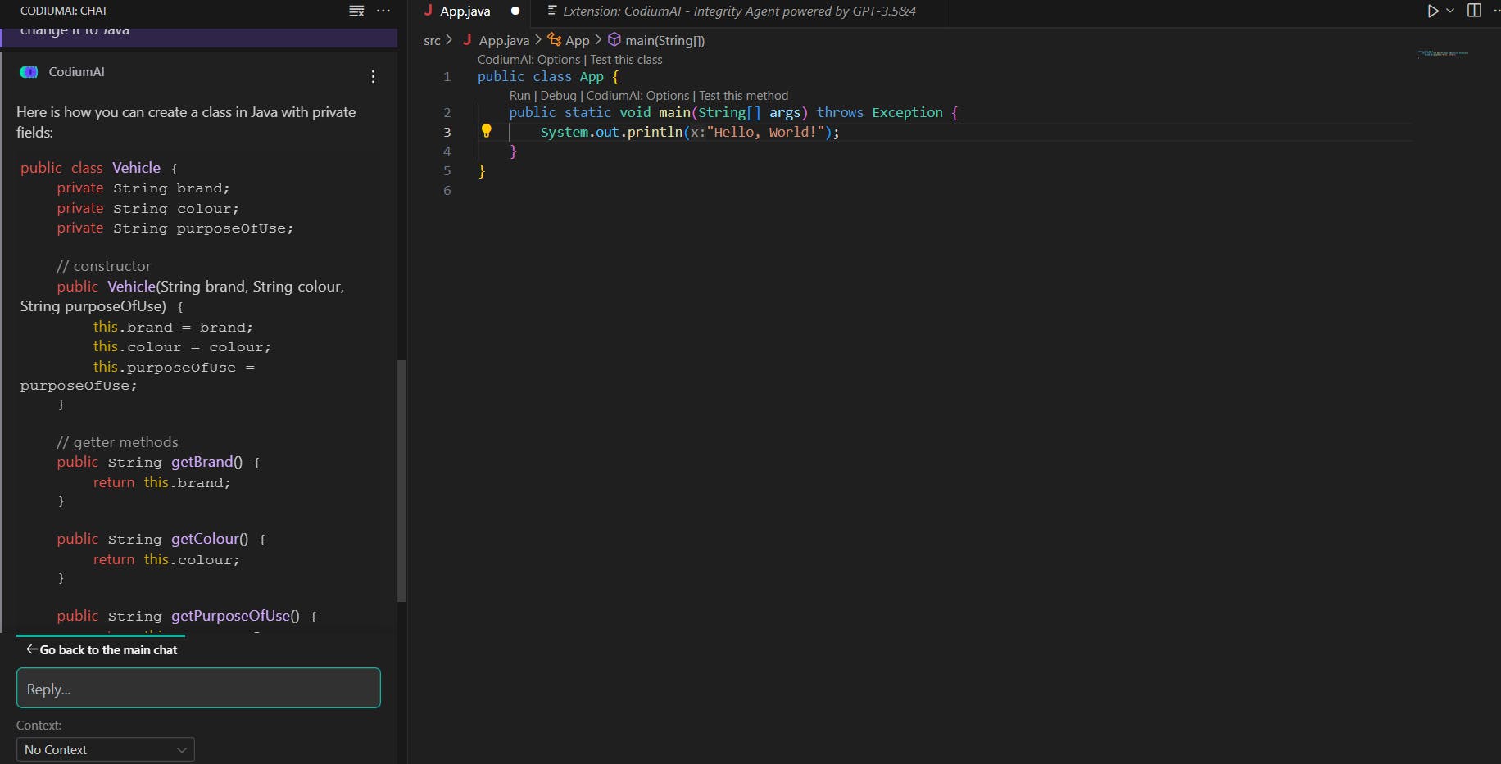
Task: Click the CodiumAI logo in chat message
Action: 29,72
